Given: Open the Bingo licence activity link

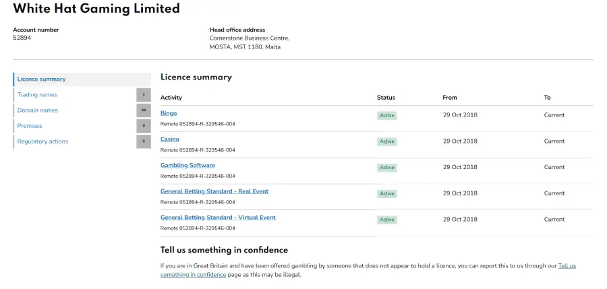Looking at the screenshot, I should click(x=169, y=113).
